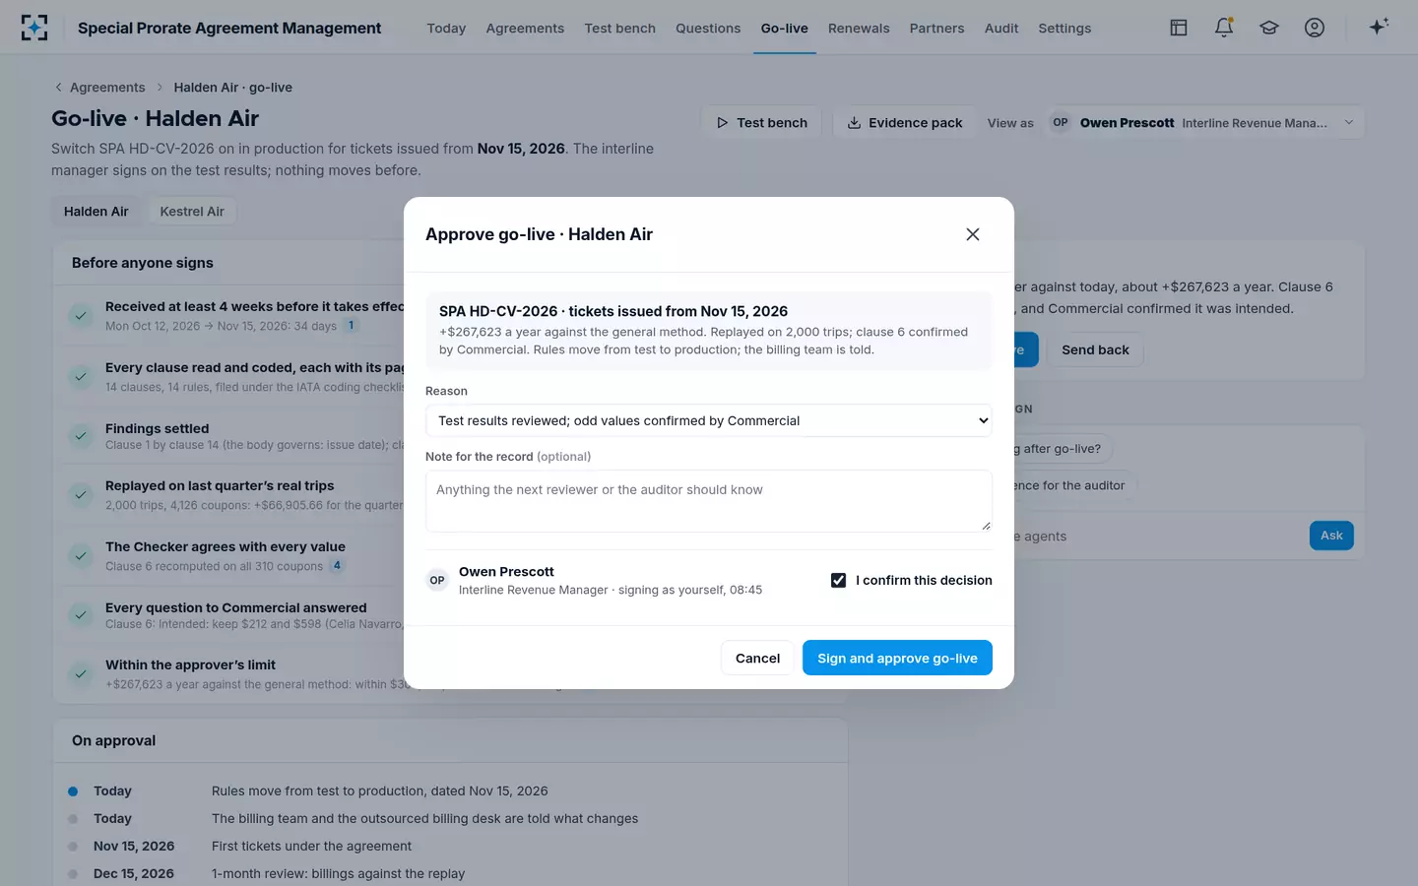This screenshot has width=1418, height=886.
Task: Click the app logo icon
Action: tap(34, 28)
